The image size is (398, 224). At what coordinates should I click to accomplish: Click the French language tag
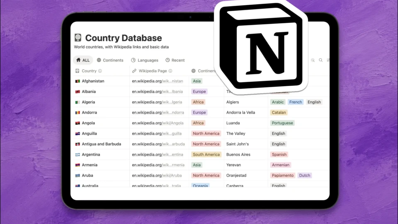pos(296,102)
